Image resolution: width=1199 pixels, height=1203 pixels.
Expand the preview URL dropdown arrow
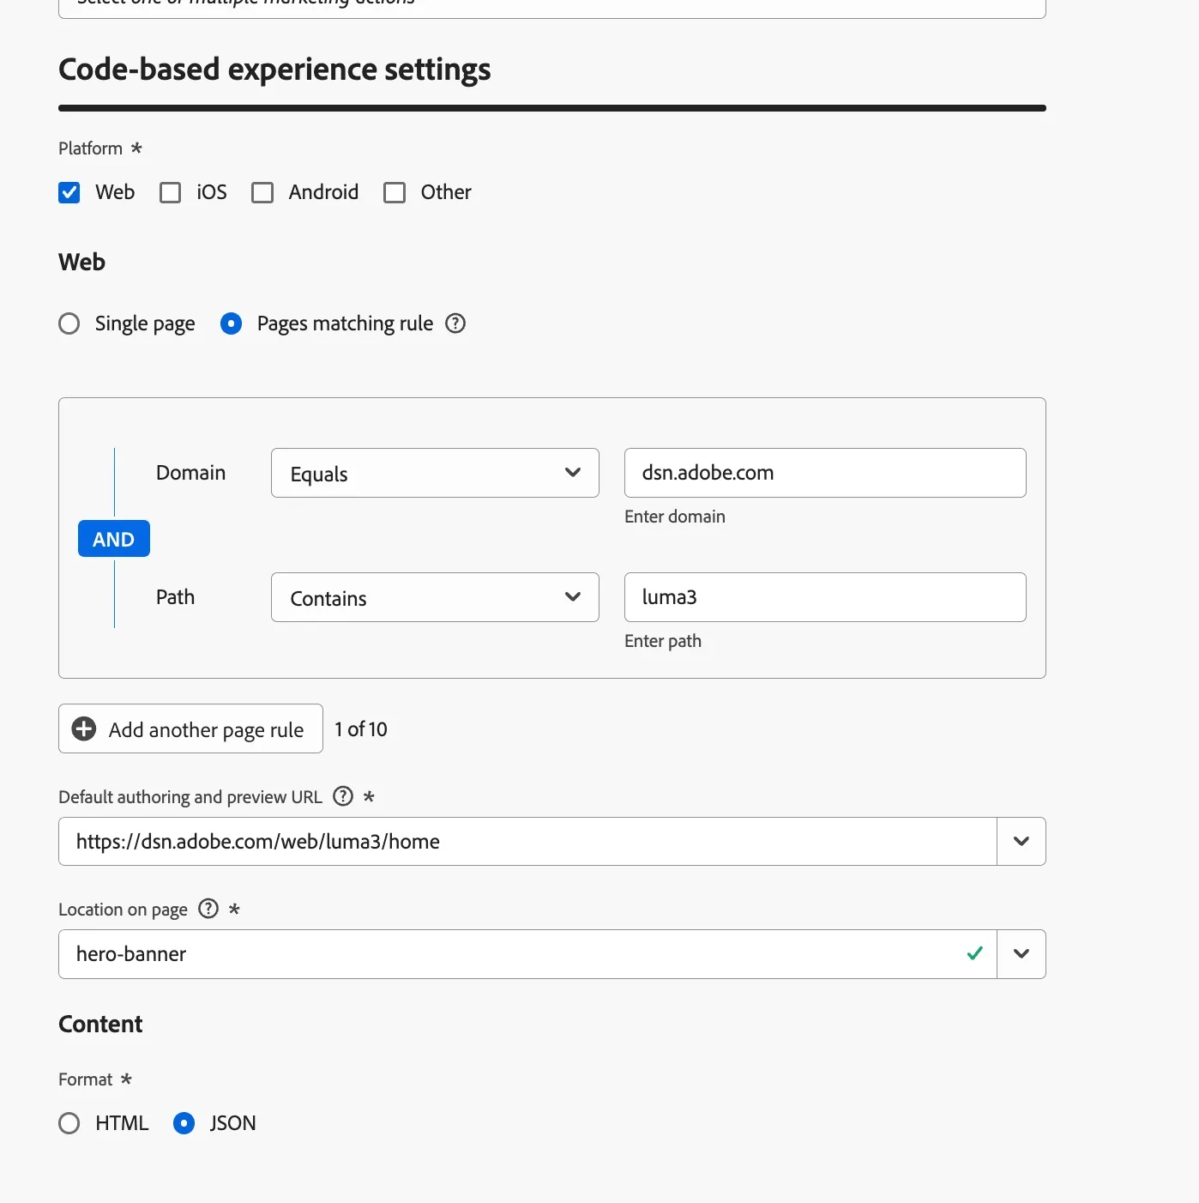point(1021,841)
